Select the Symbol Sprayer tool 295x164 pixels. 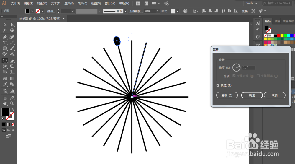click(x=5, y=91)
